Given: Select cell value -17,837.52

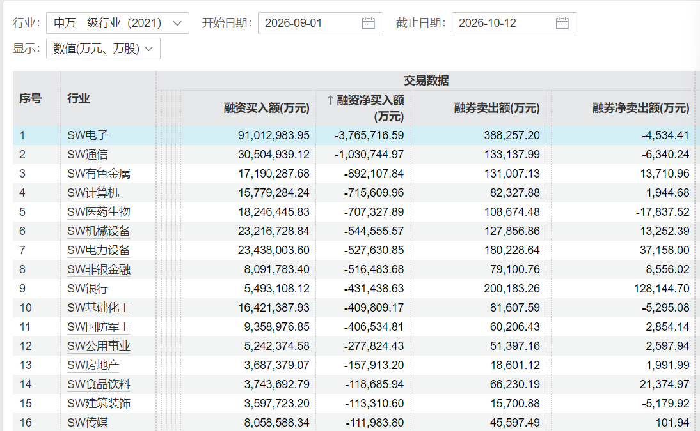Looking at the screenshot, I should pos(663,212).
